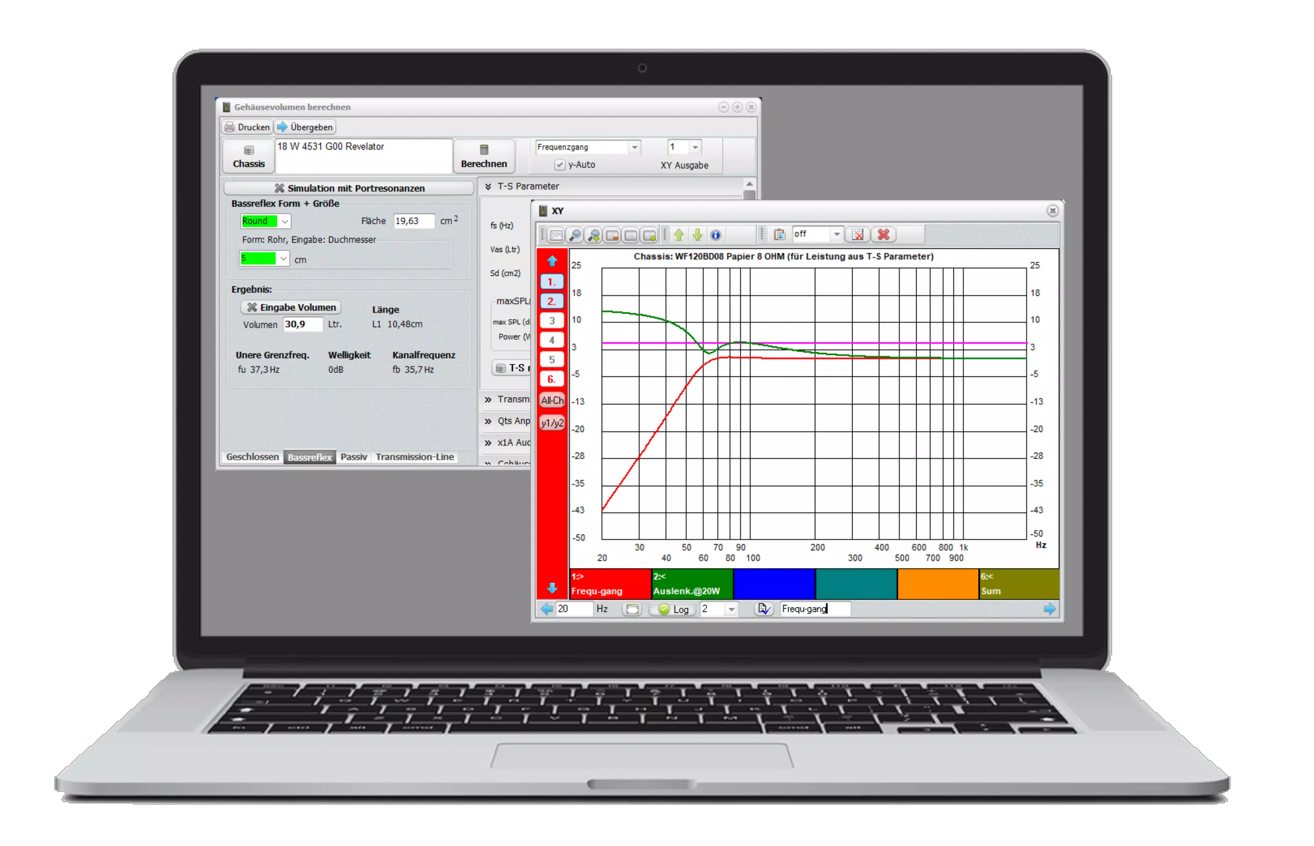The image size is (1314, 846).
Task: Toggle the y1/y2 axis button
Action: pos(552,423)
